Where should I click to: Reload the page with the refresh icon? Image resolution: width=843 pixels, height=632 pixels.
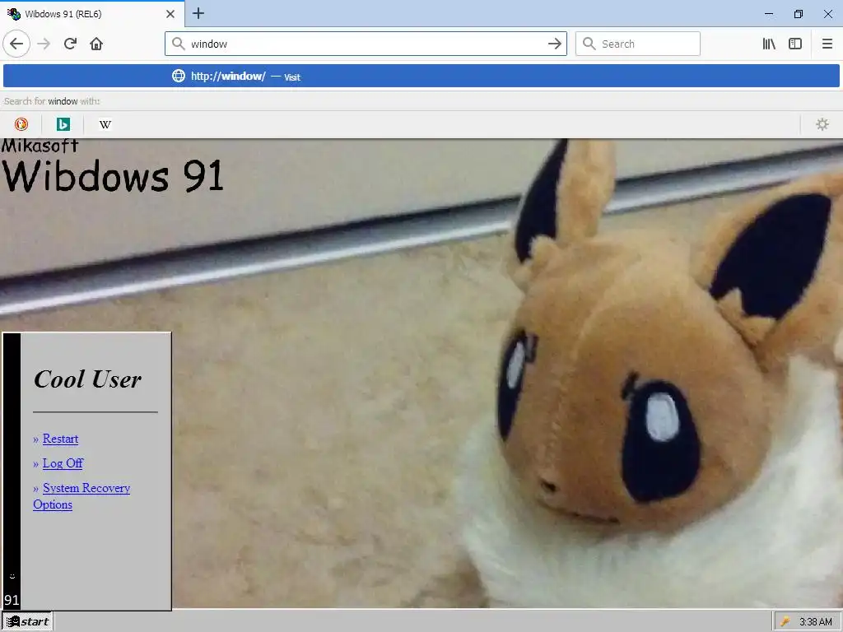pyautogui.click(x=71, y=44)
